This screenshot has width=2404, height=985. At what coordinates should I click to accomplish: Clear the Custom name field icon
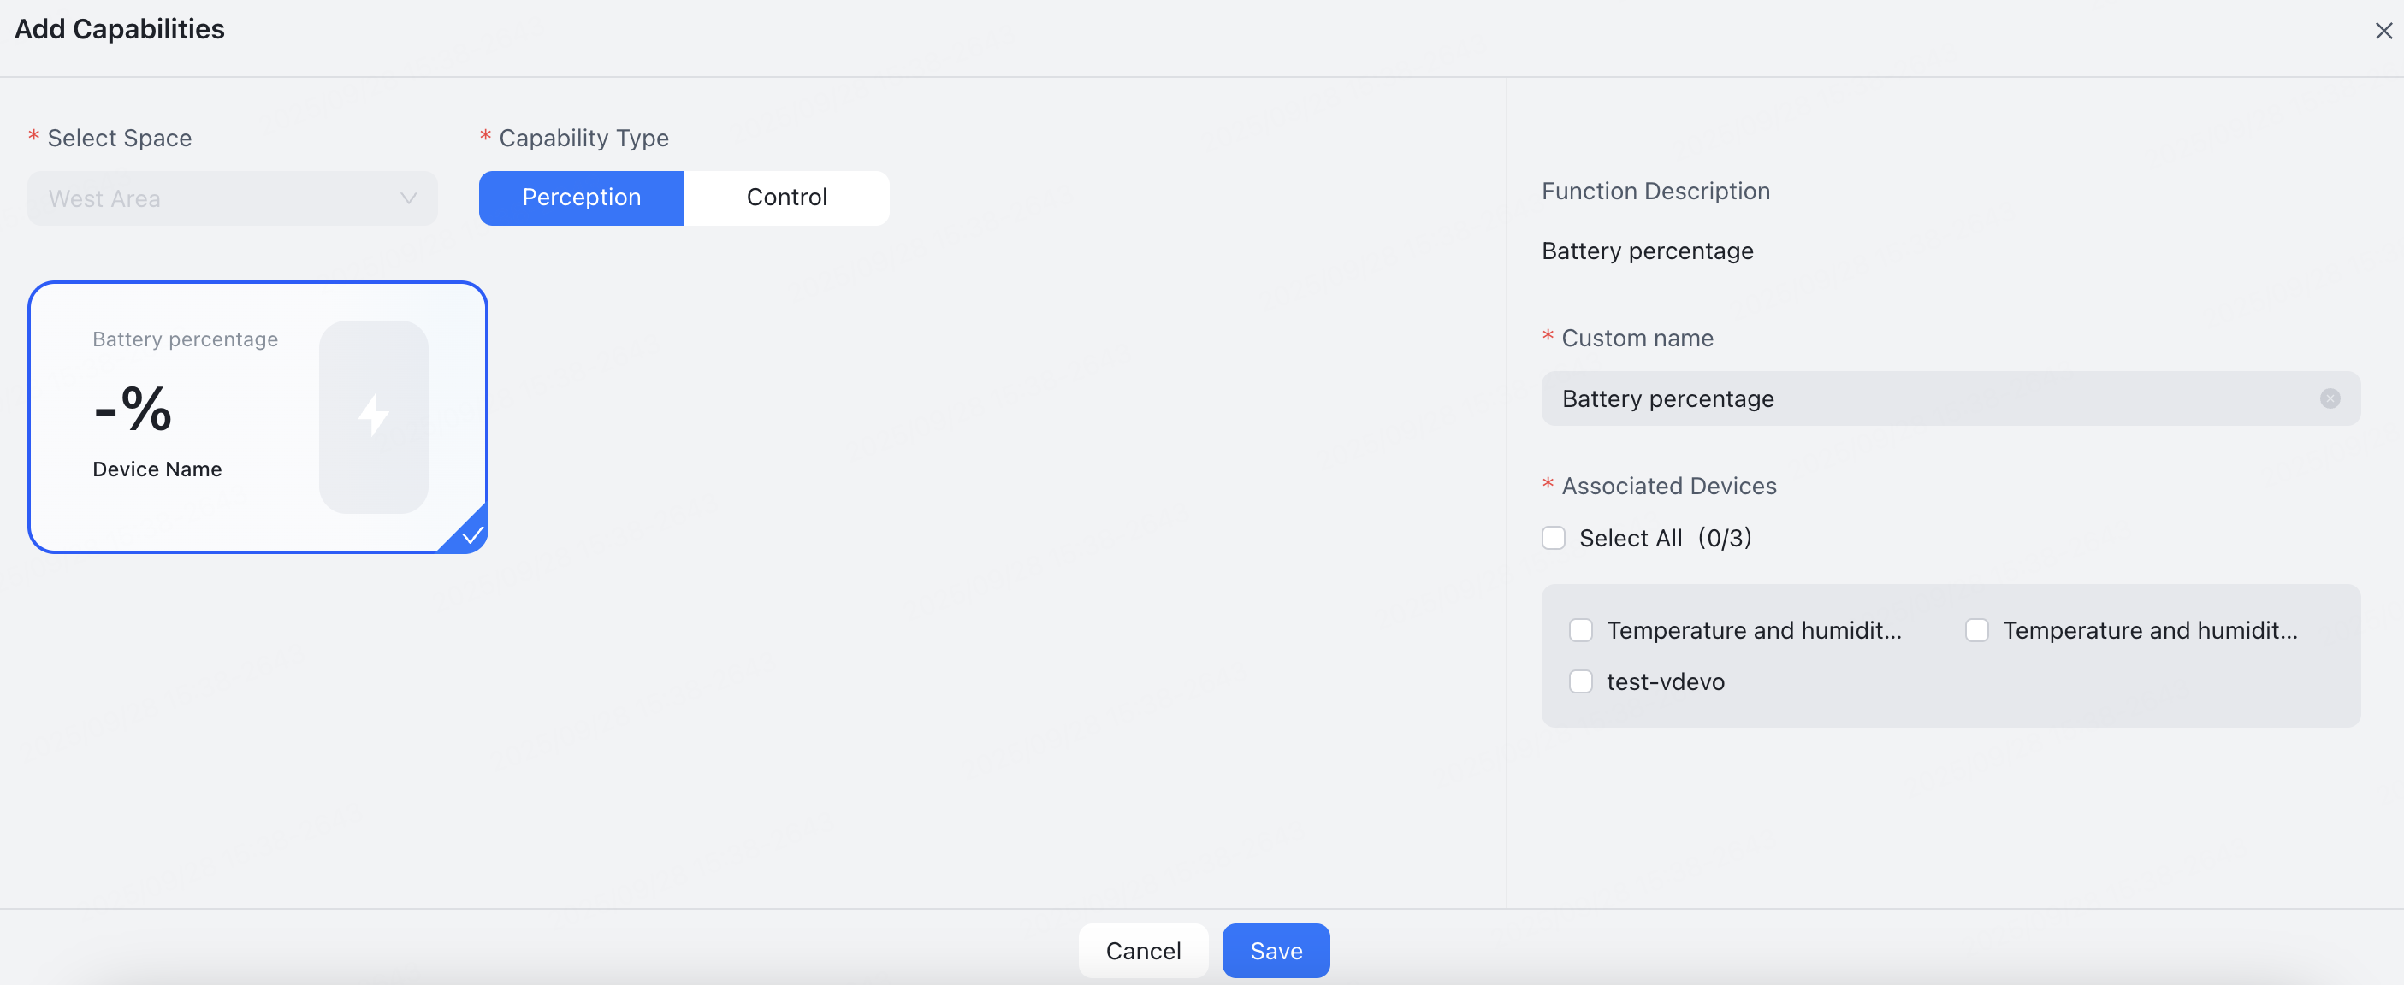2330,398
